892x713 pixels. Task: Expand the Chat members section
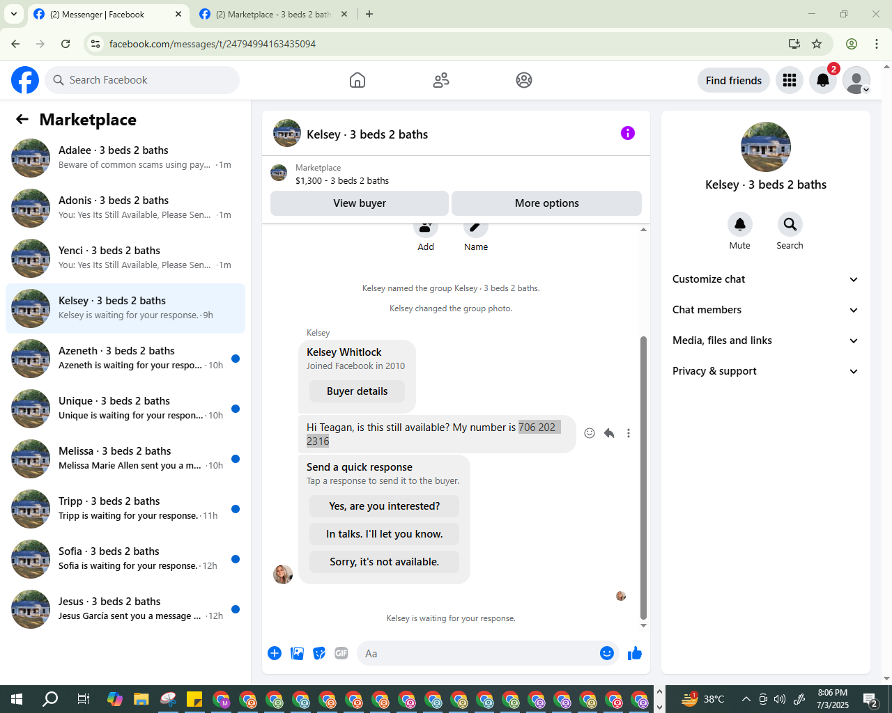click(766, 310)
